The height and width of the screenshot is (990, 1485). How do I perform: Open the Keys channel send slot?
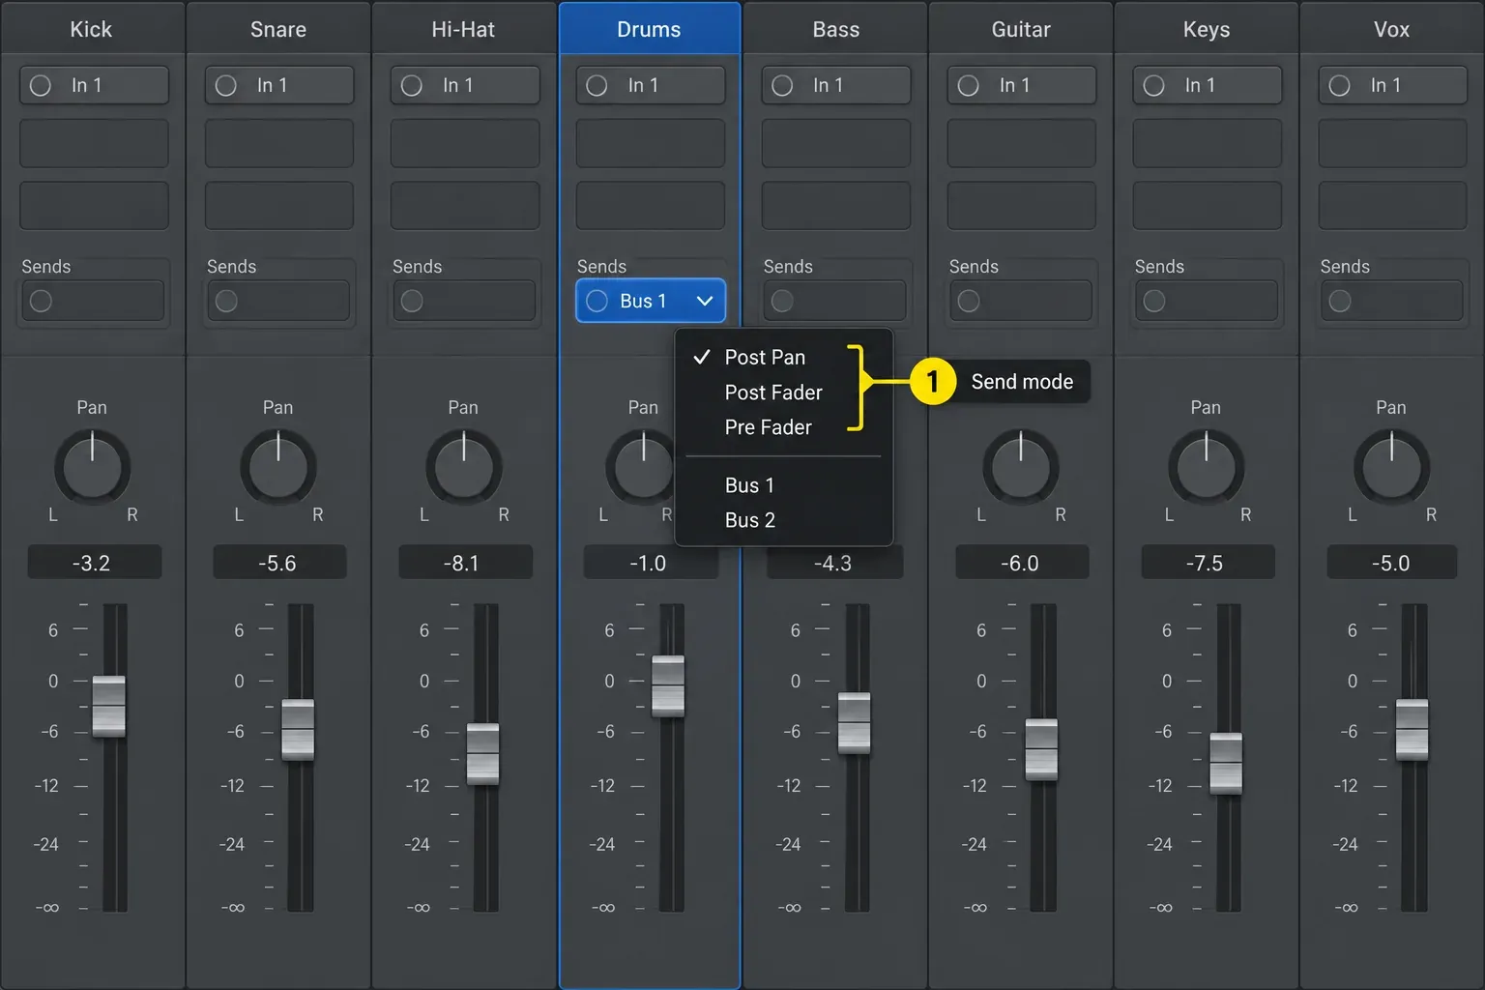1208,301
